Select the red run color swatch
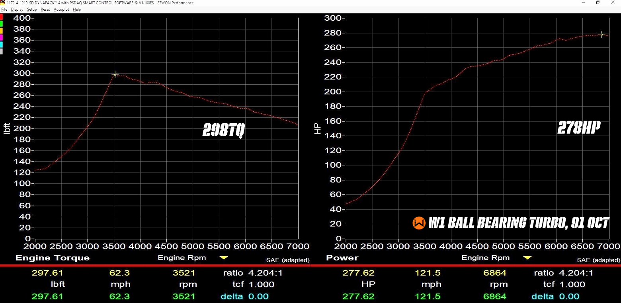 (x=2, y=17)
